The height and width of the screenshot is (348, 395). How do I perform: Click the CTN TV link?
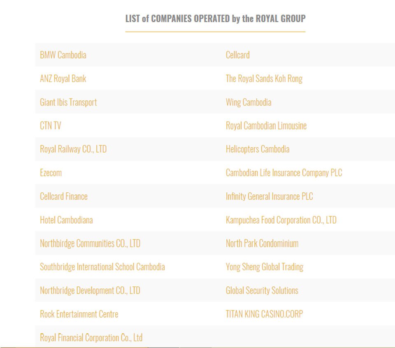(50, 126)
